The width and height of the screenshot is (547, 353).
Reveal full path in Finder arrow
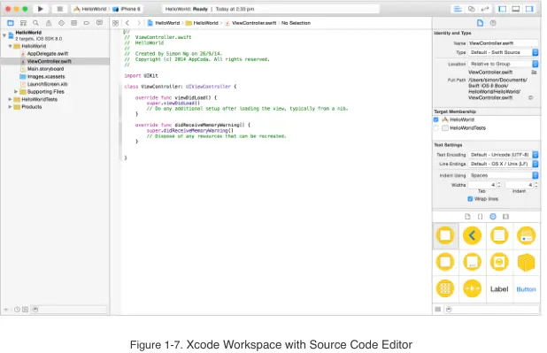tap(530, 98)
